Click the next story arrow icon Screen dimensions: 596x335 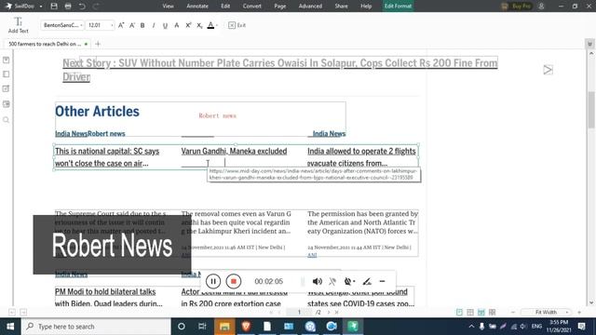point(548,70)
